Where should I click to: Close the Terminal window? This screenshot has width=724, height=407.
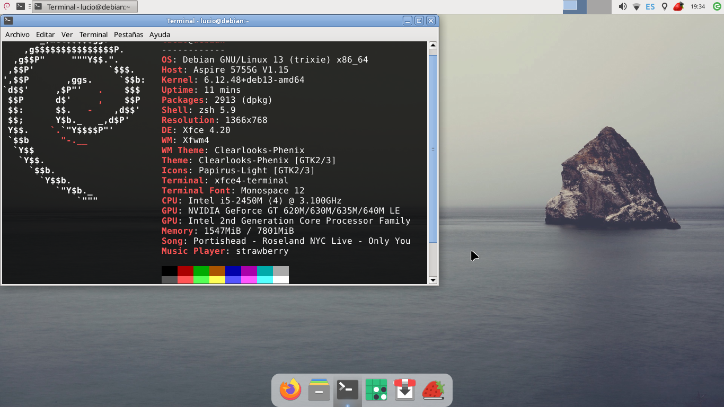click(431, 21)
